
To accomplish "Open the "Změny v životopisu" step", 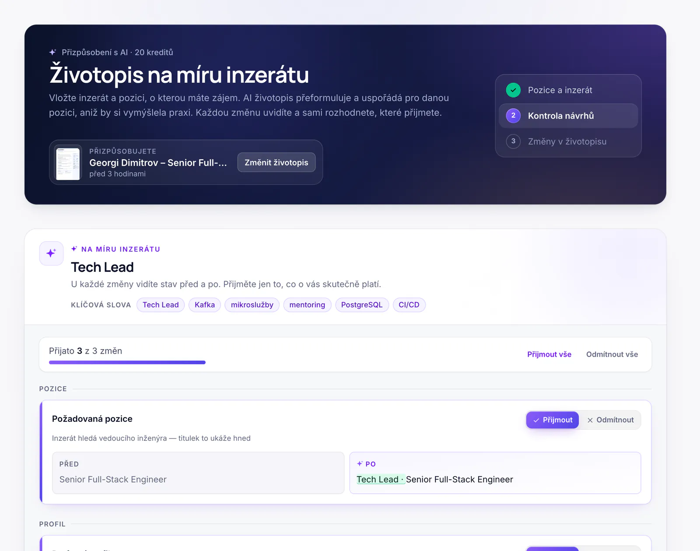I will click(x=568, y=141).
